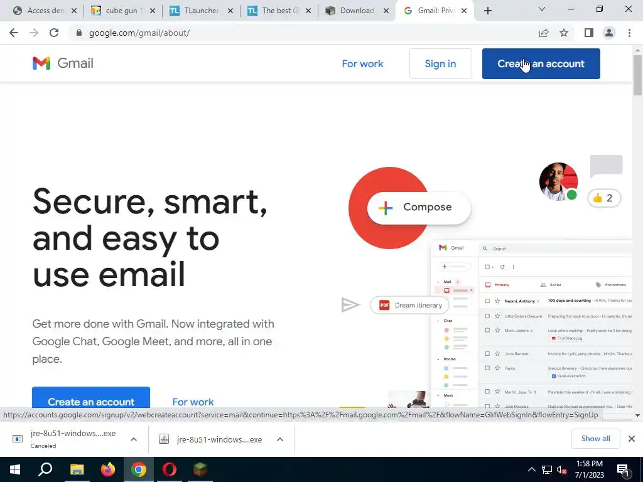Open the Chrome side panel
This screenshot has height=482, width=643.
589,33
